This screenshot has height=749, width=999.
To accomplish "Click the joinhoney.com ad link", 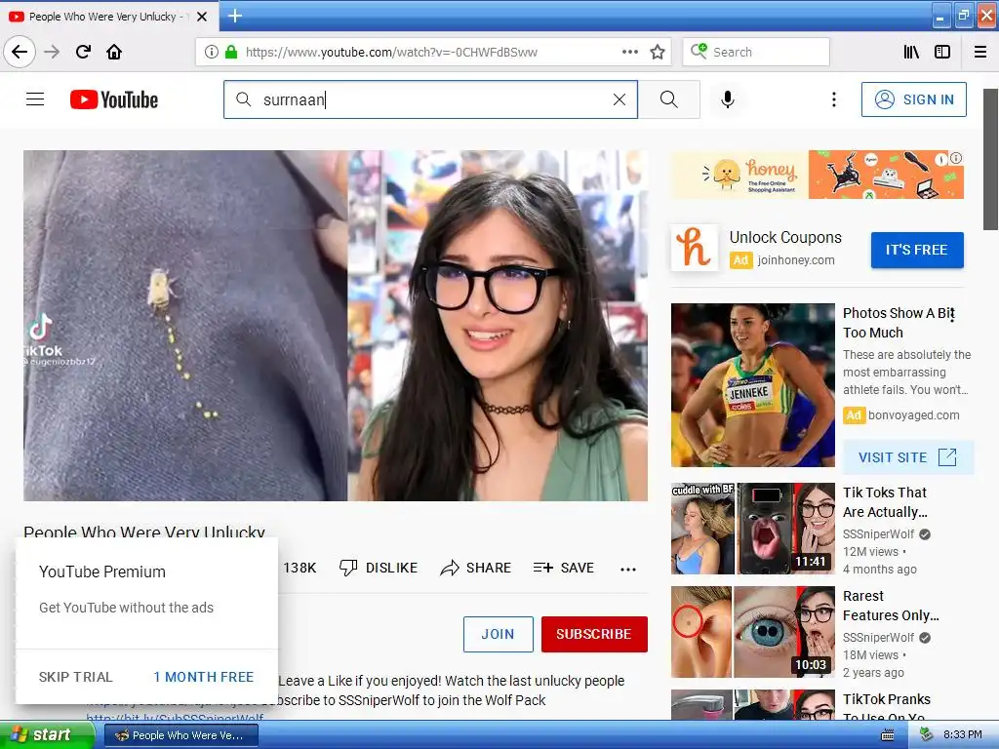I will point(796,259).
